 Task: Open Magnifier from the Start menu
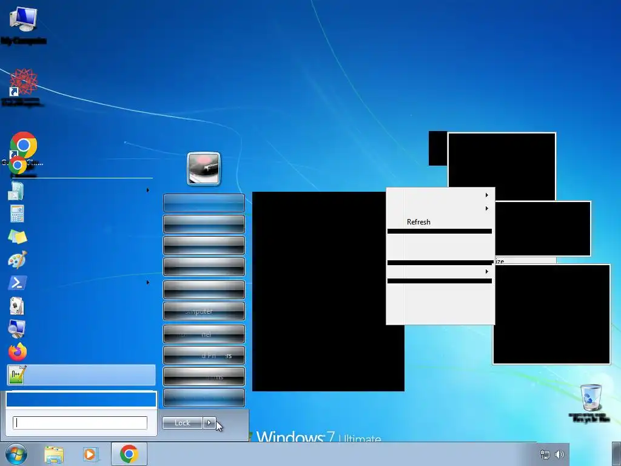[x=16, y=329]
